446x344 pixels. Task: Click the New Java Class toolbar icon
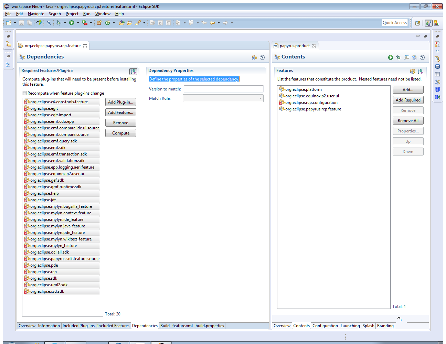pyautogui.click(x=108, y=23)
